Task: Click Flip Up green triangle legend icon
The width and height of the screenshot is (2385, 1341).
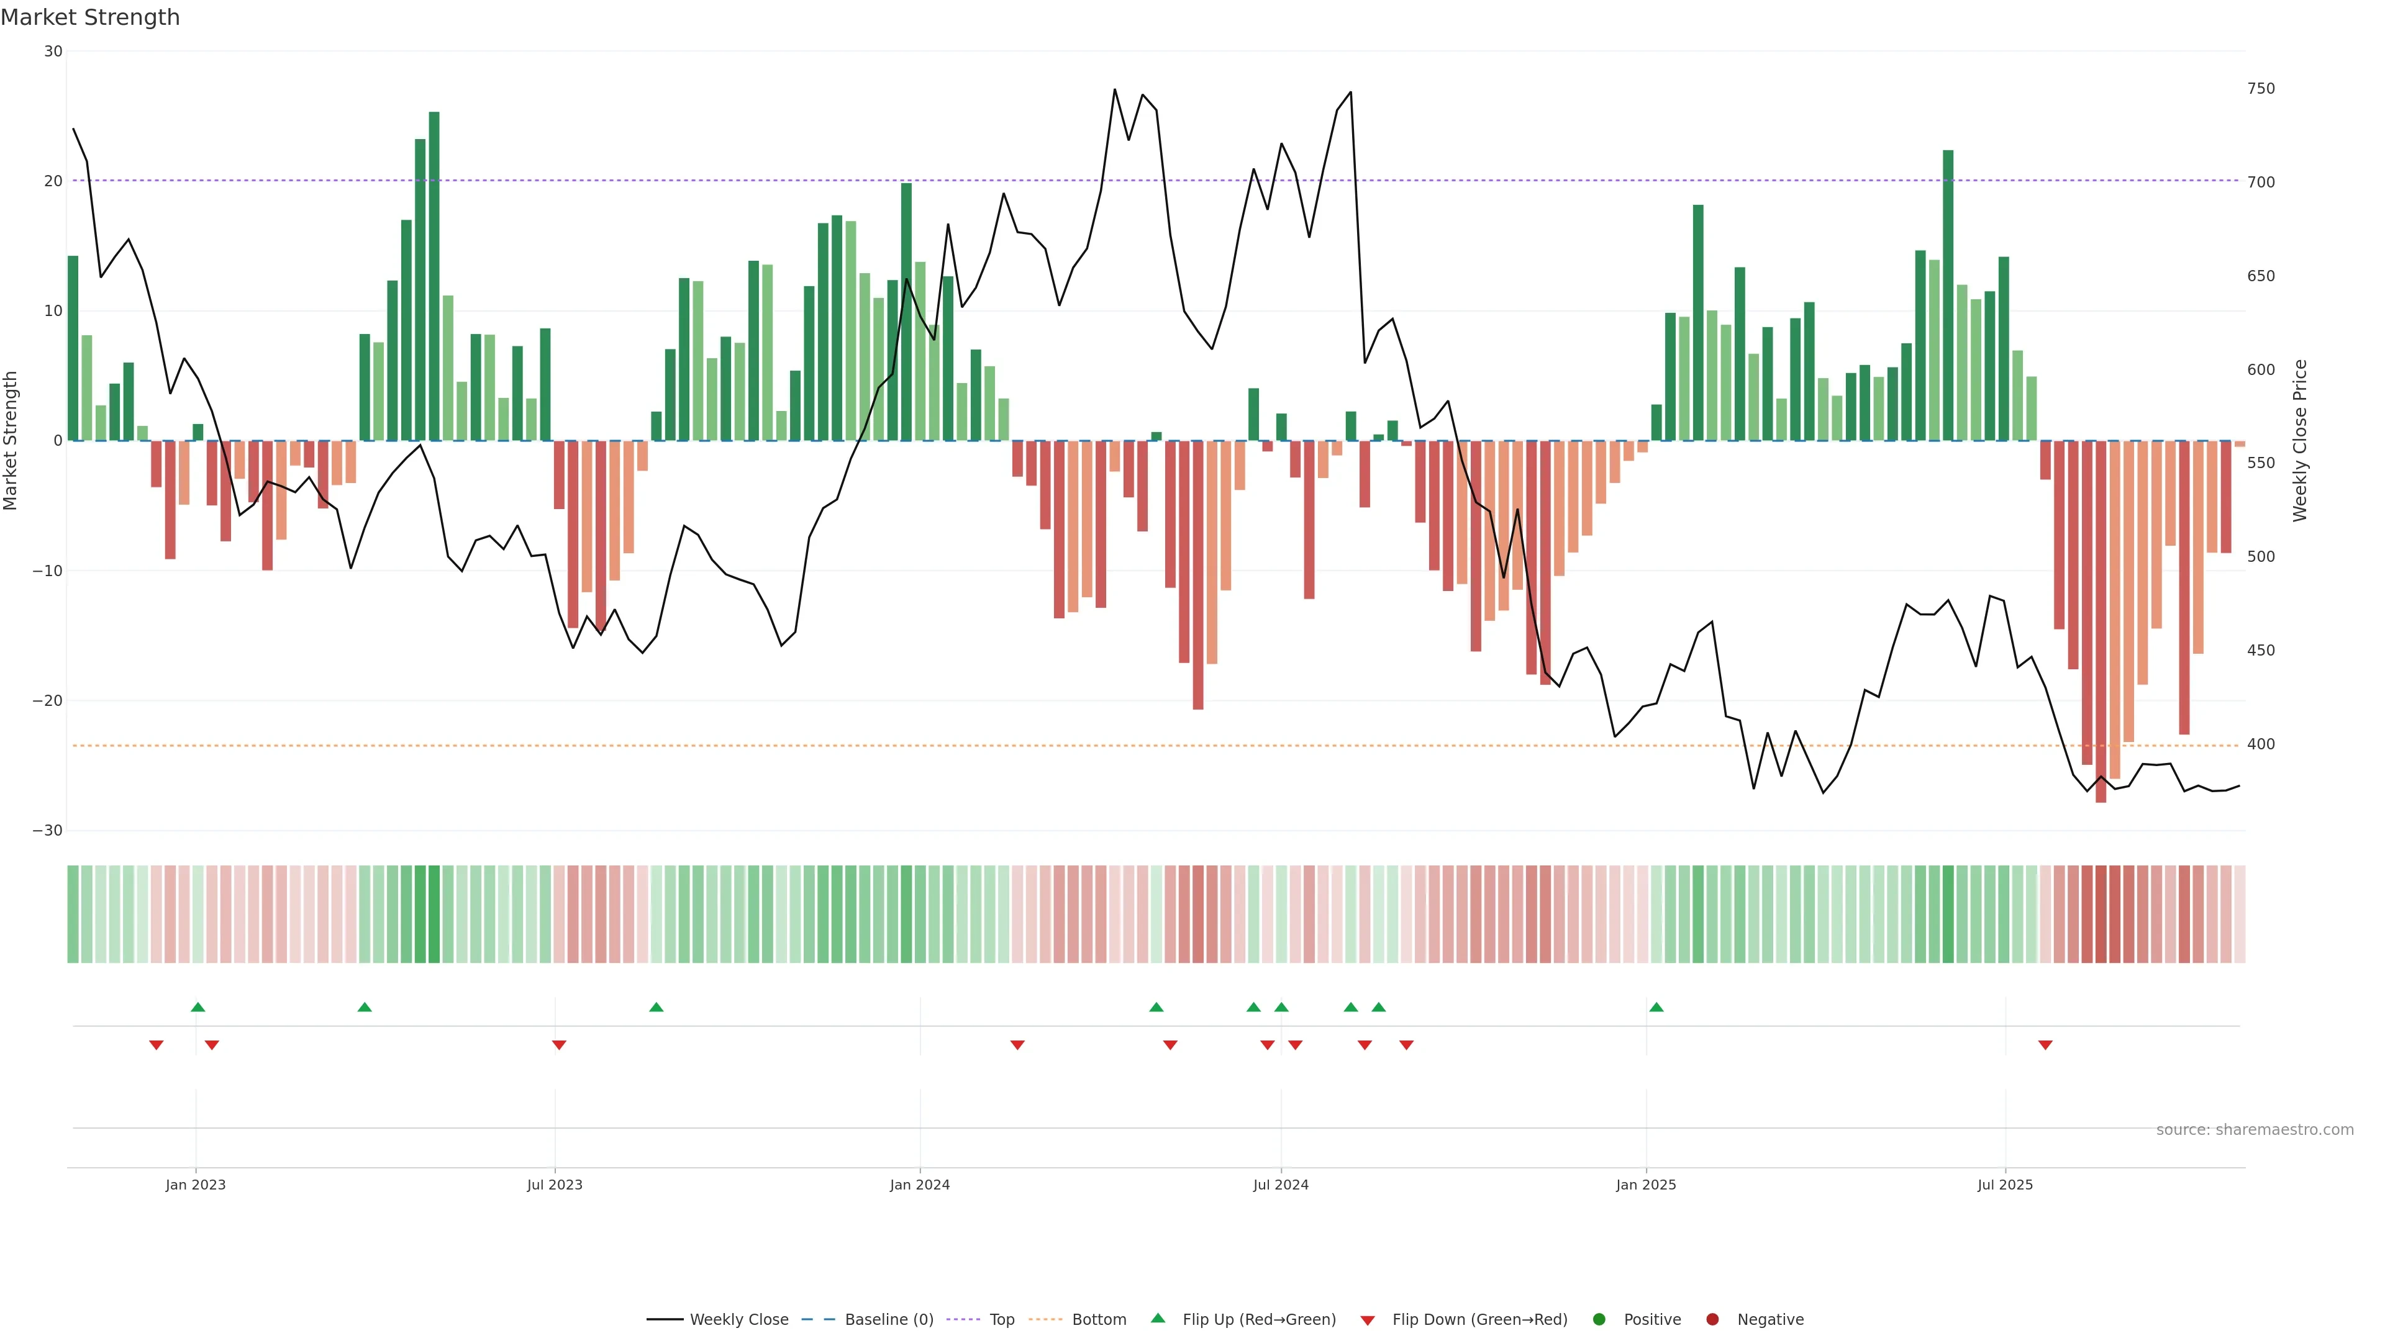Action: coord(1157,1319)
